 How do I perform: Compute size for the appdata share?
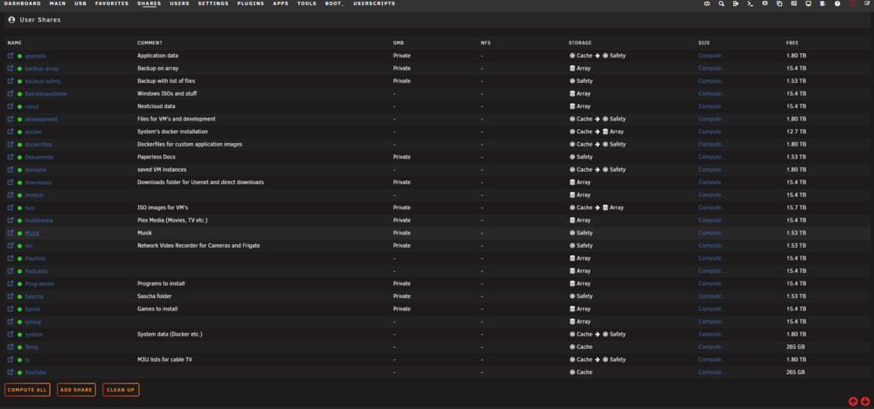711,56
